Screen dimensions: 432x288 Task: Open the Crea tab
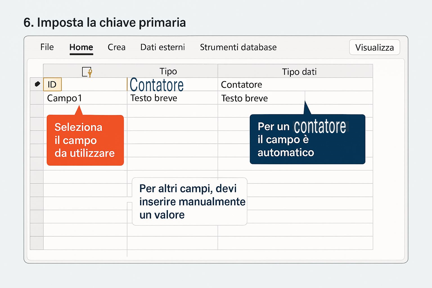[x=116, y=47]
